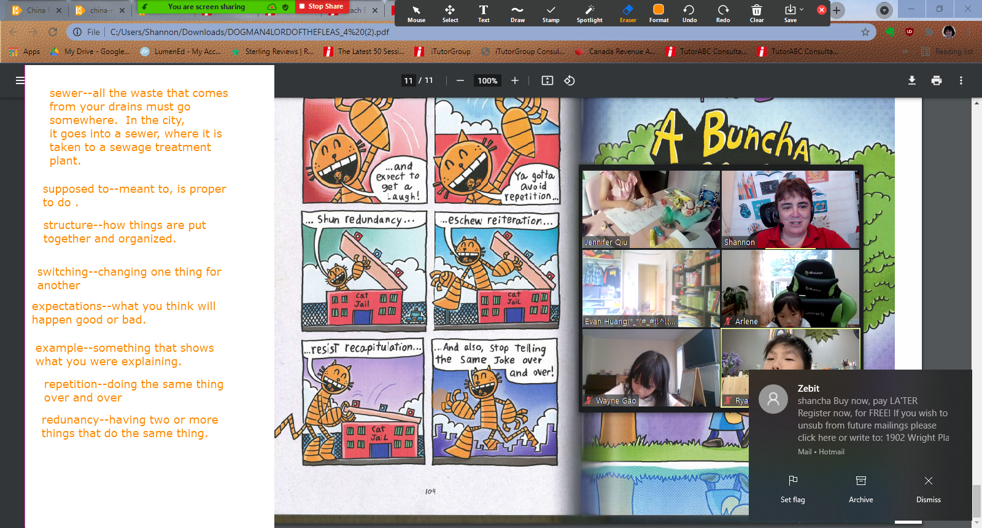Zoom out the PDF
The image size is (982, 528).
click(x=460, y=80)
